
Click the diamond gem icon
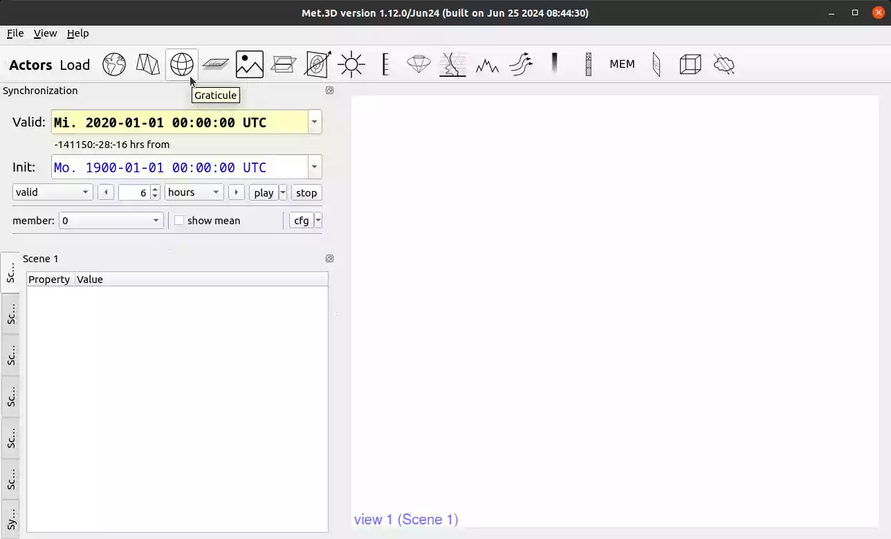click(419, 65)
